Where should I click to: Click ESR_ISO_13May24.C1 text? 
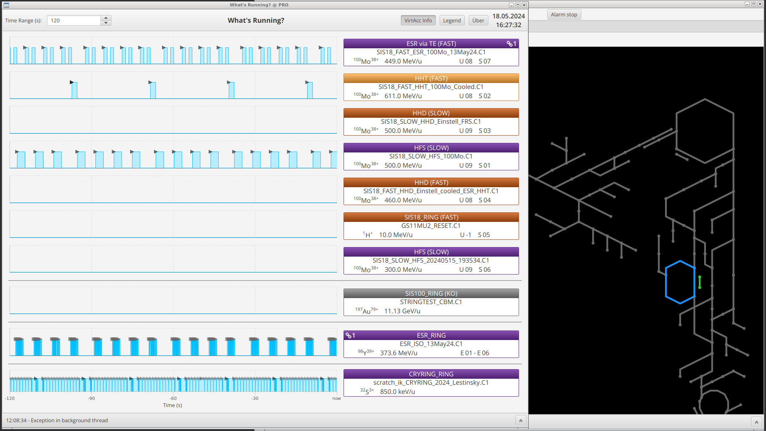click(x=431, y=344)
